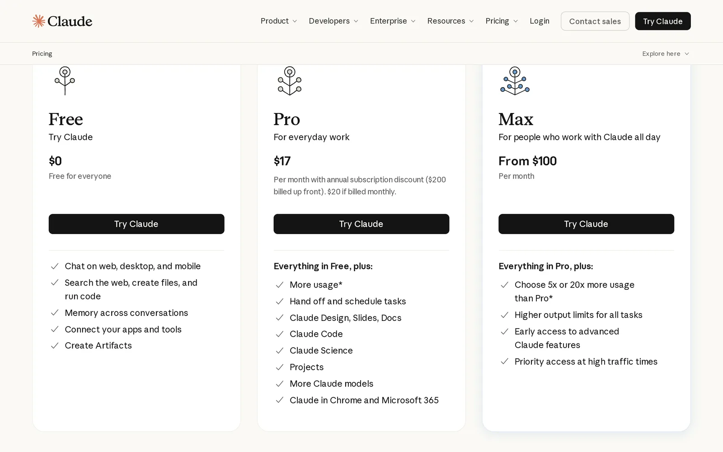Open the Pricing dropdown in top nav

click(x=502, y=21)
